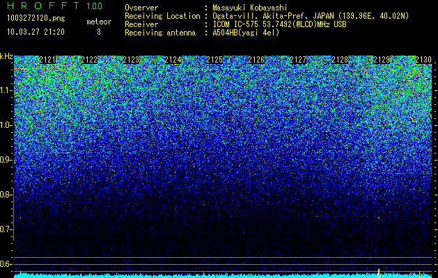The height and width of the screenshot is (278, 438).
Task: Click the 'meteor' label
Action: pyautogui.click(x=99, y=22)
